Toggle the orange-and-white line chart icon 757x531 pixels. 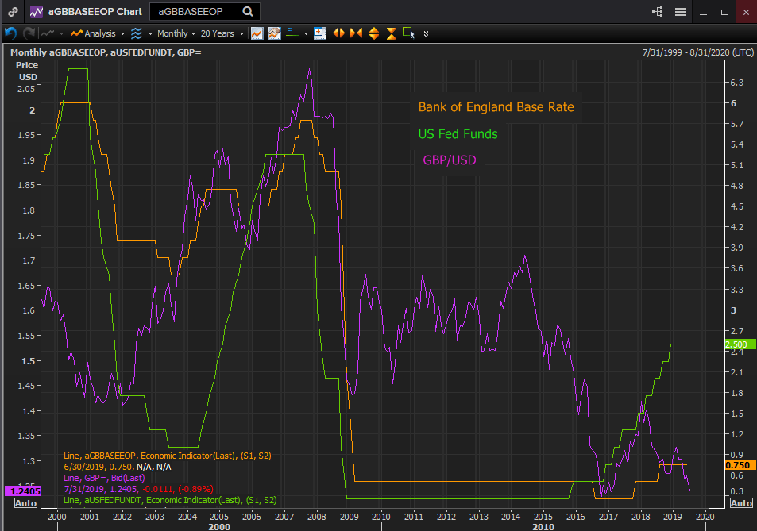pos(274,33)
